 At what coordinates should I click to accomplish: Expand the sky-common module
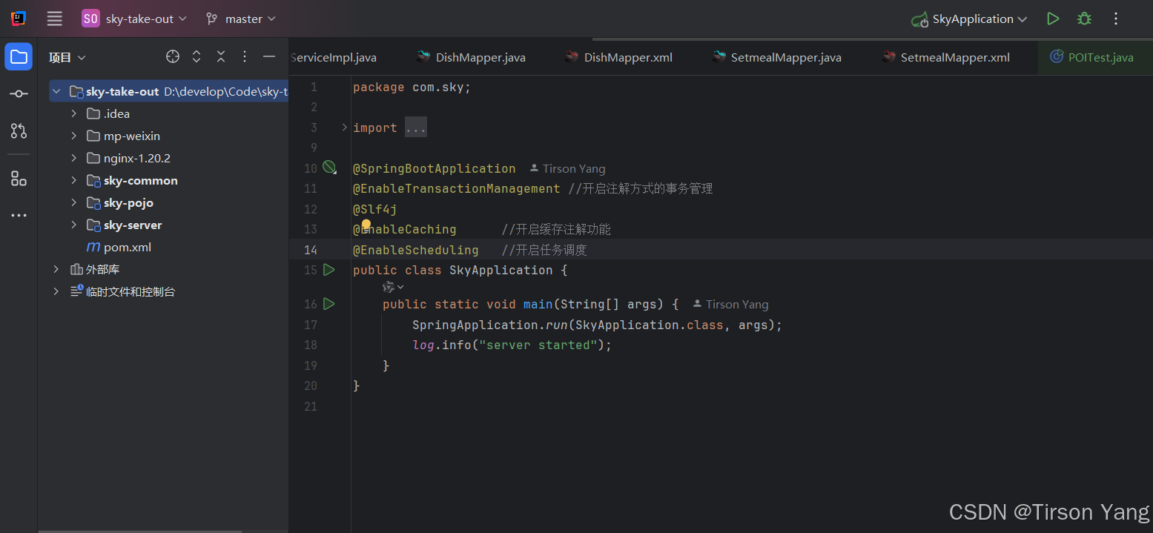pos(73,180)
